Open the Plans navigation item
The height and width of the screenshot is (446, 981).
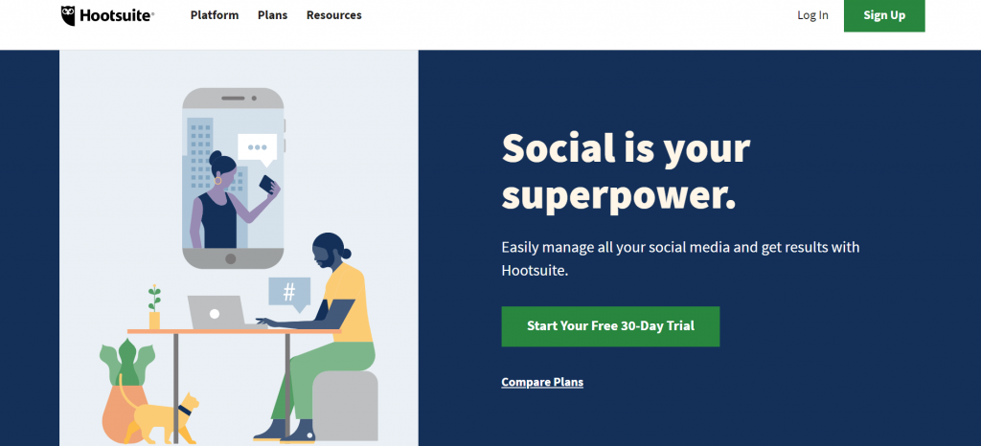pos(273,15)
